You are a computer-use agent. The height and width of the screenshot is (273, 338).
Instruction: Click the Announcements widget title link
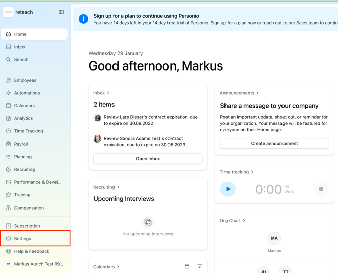[237, 93]
